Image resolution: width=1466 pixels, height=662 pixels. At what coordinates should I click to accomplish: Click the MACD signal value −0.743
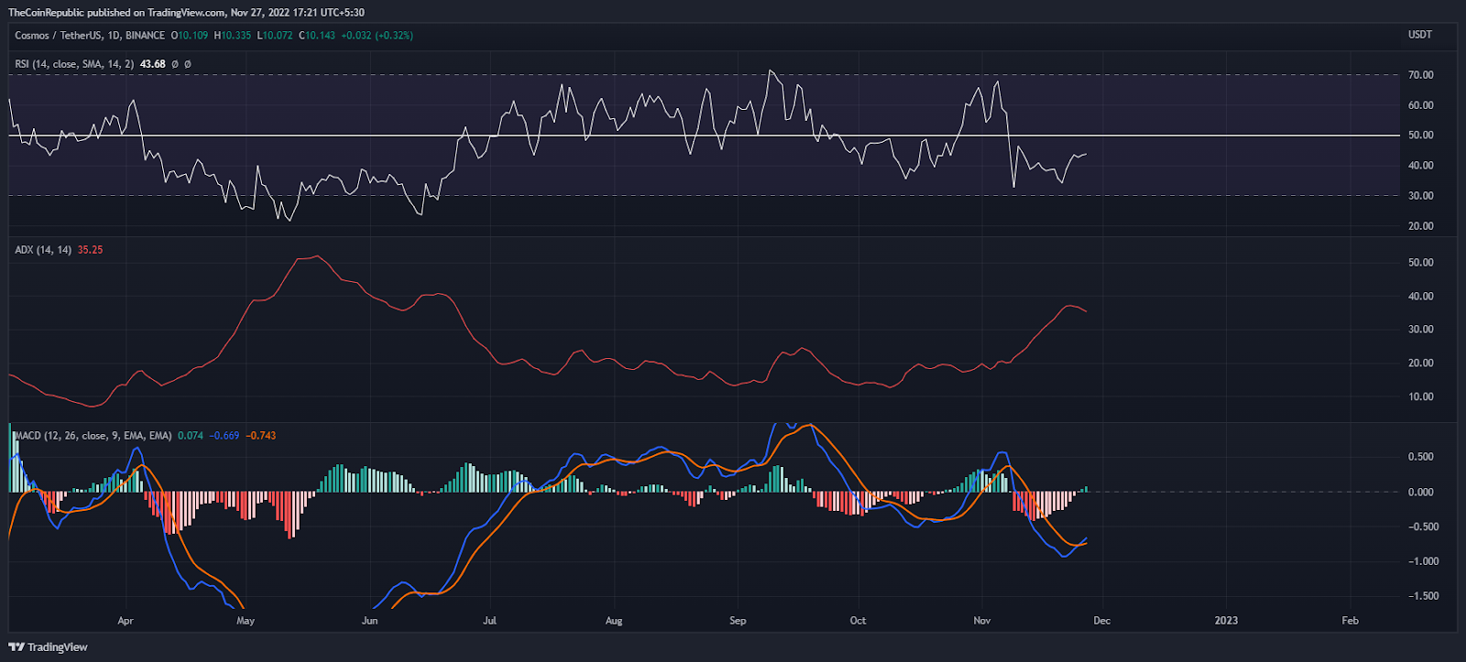tap(260, 436)
